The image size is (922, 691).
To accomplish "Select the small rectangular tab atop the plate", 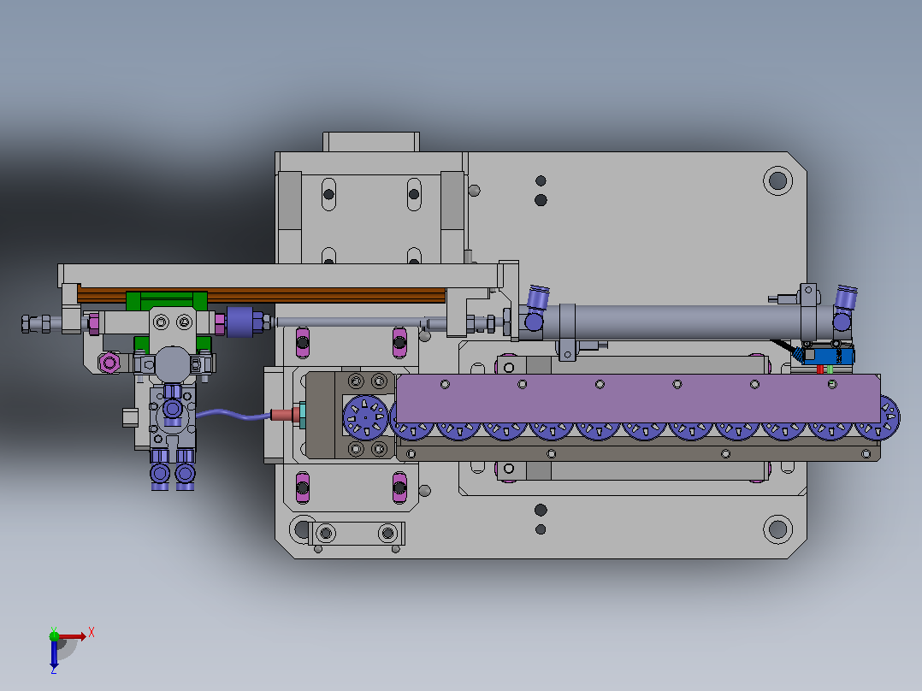I will (x=371, y=142).
